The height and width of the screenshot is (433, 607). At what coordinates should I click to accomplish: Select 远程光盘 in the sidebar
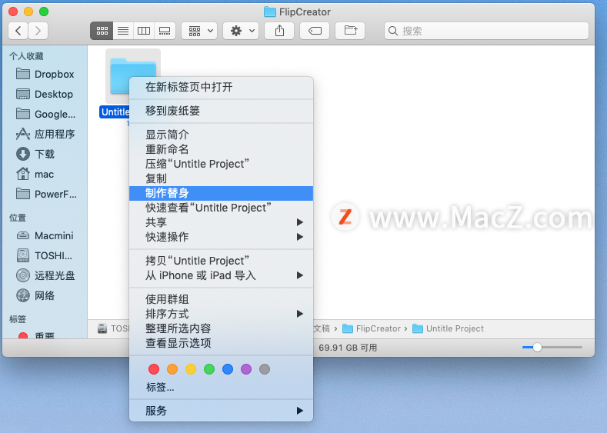[45, 275]
